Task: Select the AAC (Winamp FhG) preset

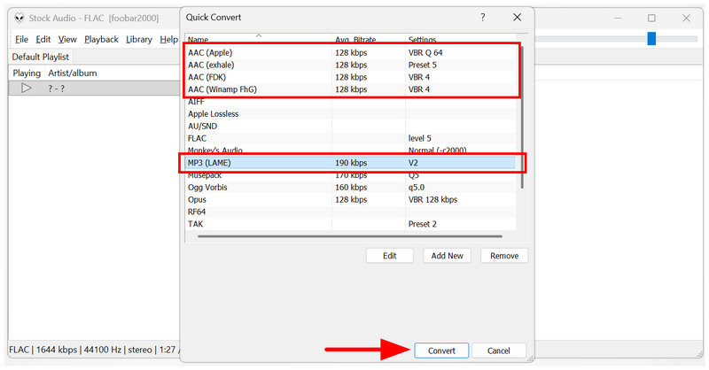Action: pos(350,89)
